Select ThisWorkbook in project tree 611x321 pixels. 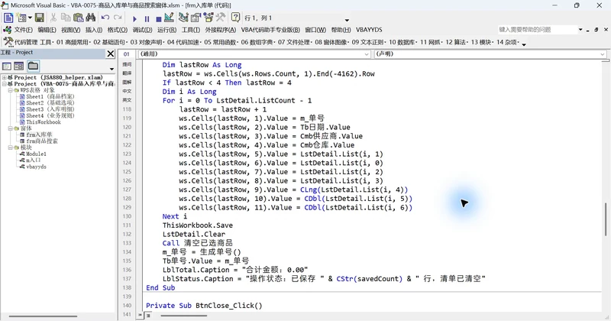(x=40, y=122)
